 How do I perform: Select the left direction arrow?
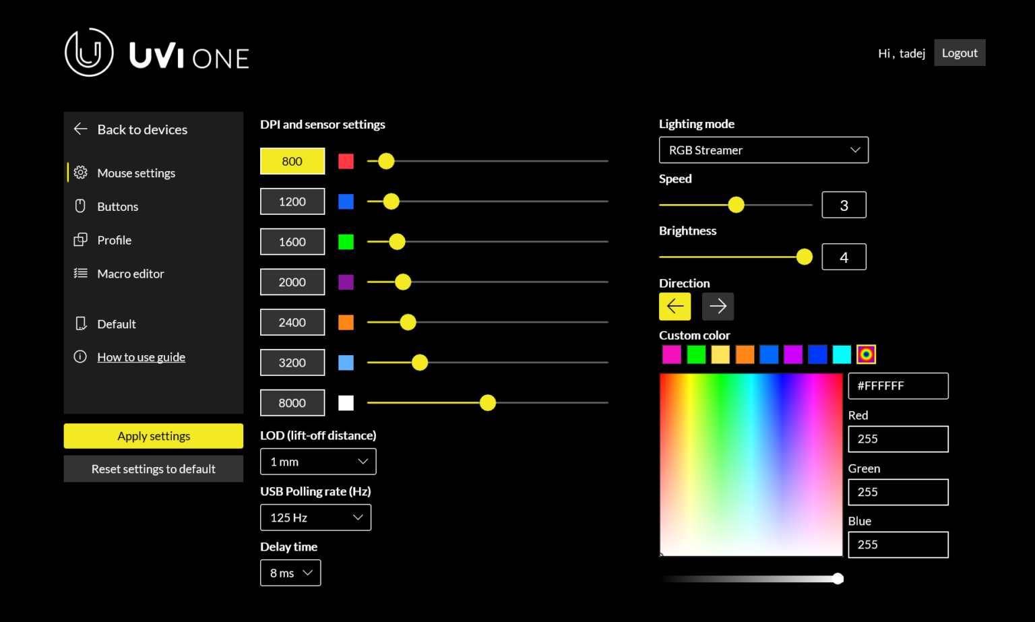(675, 306)
